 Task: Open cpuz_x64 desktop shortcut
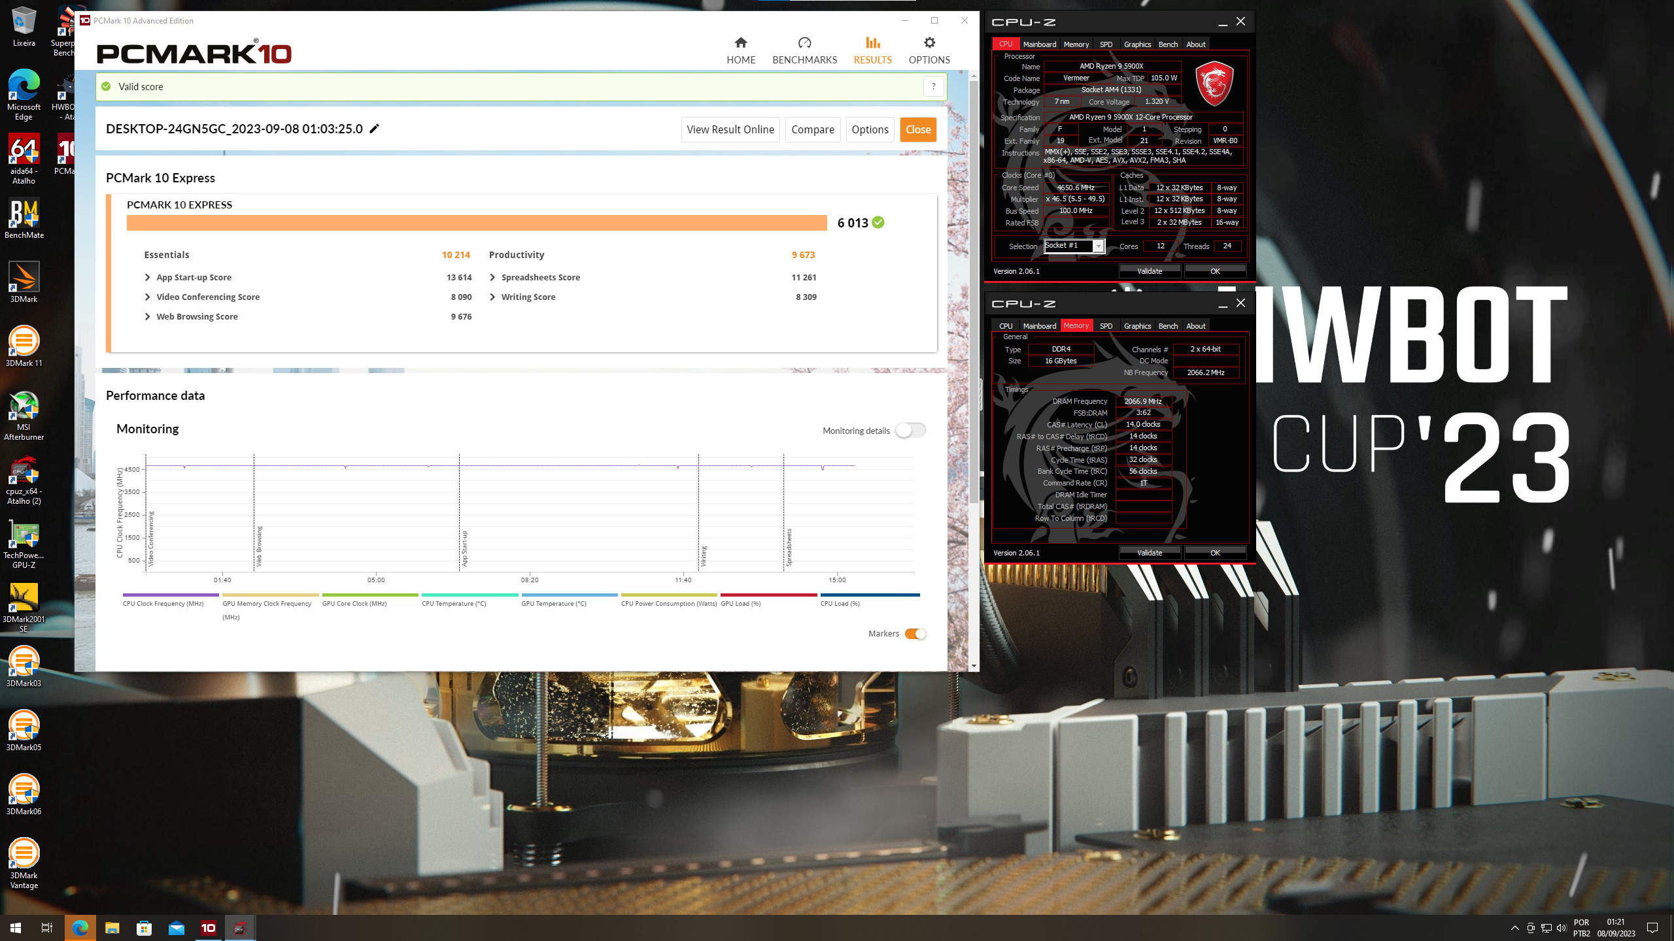click(x=24, y=480)
